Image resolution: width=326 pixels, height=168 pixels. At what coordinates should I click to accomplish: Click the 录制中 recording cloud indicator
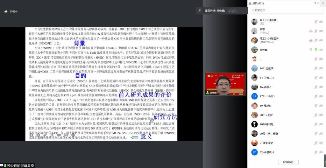point(11,11)
